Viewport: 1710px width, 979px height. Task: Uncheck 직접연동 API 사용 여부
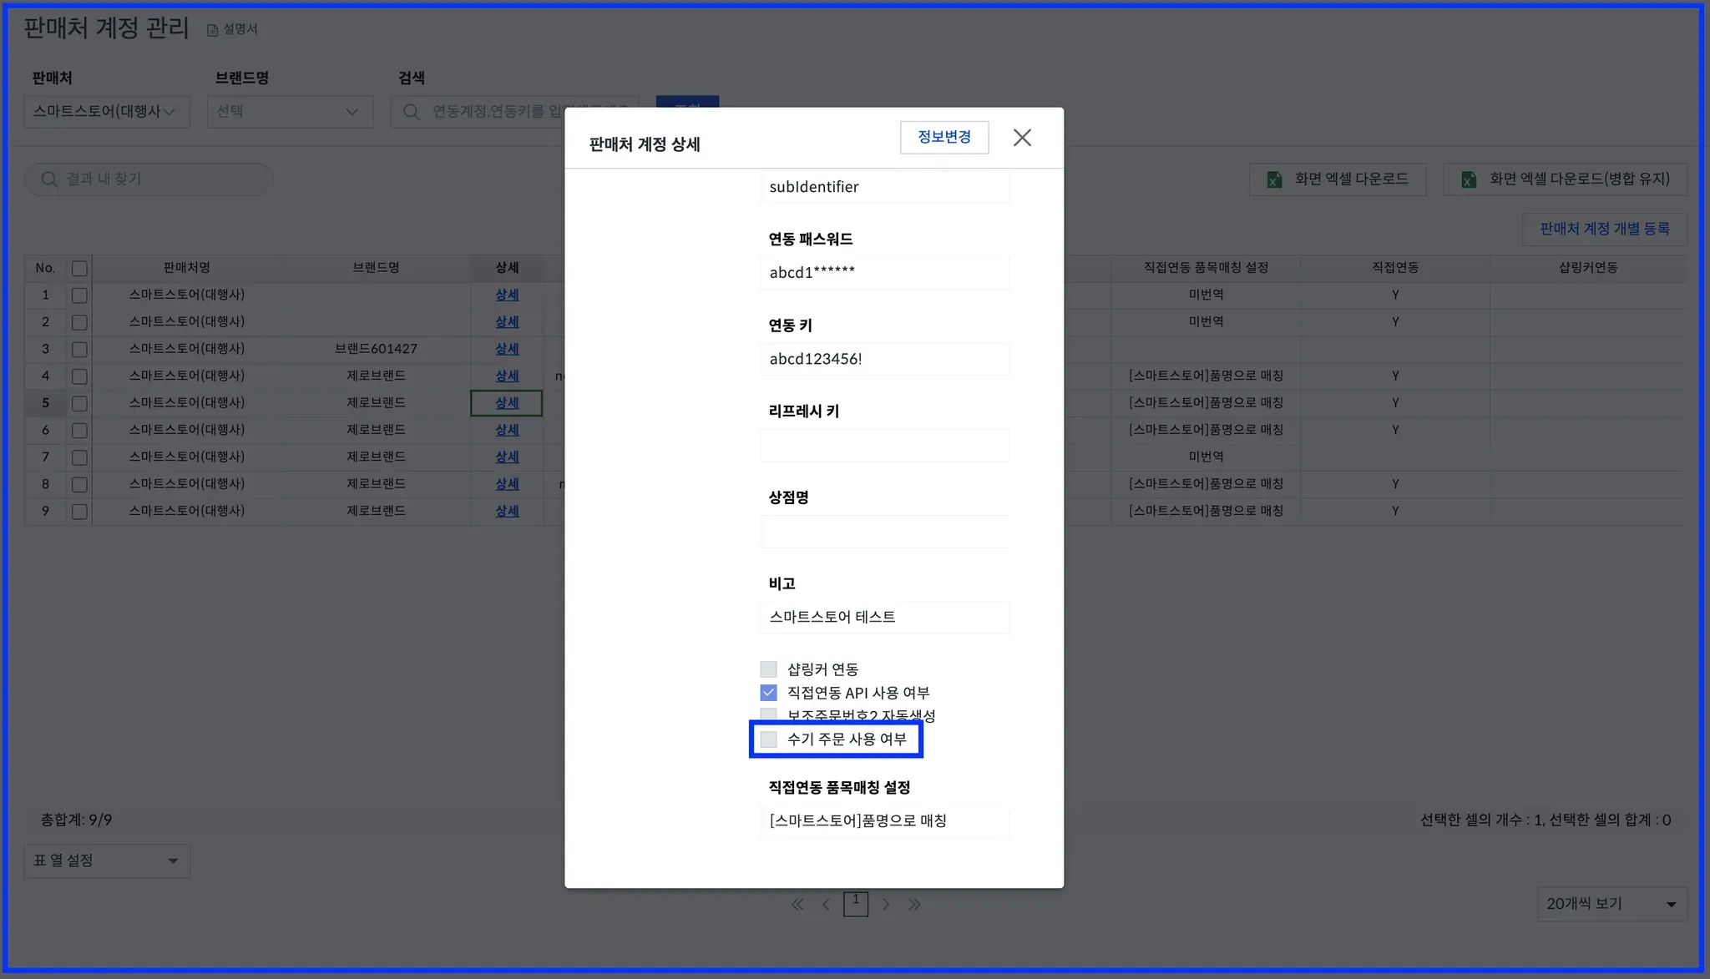(768, 693)
